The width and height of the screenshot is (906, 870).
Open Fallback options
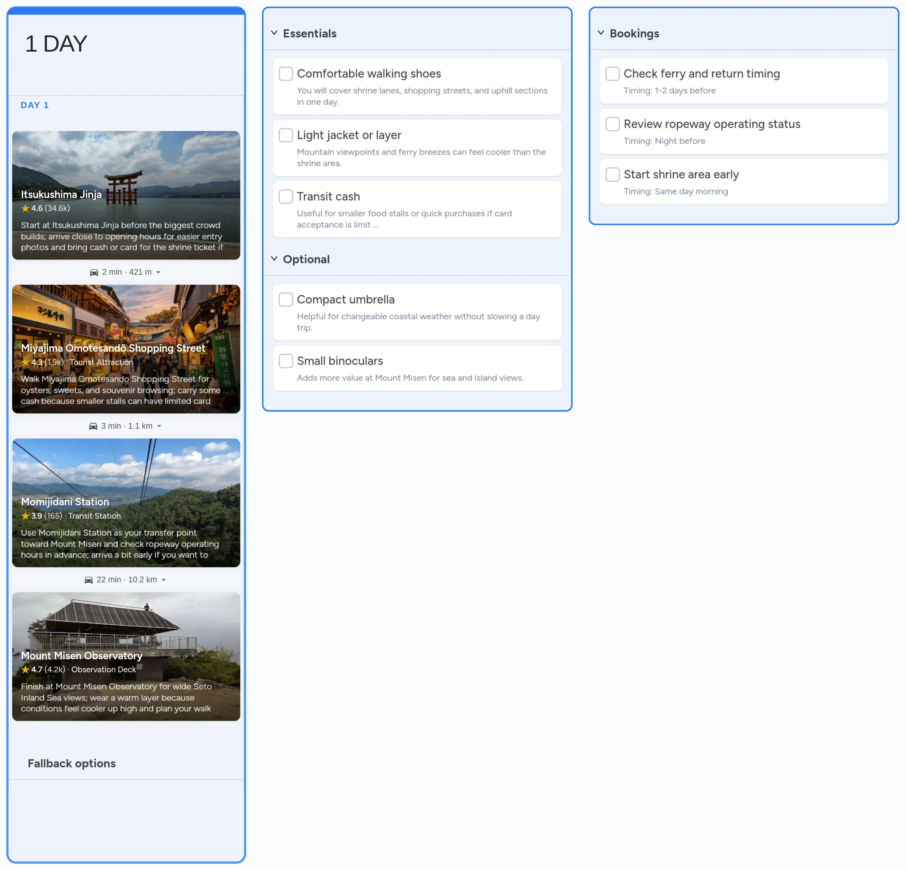point(72,763)
